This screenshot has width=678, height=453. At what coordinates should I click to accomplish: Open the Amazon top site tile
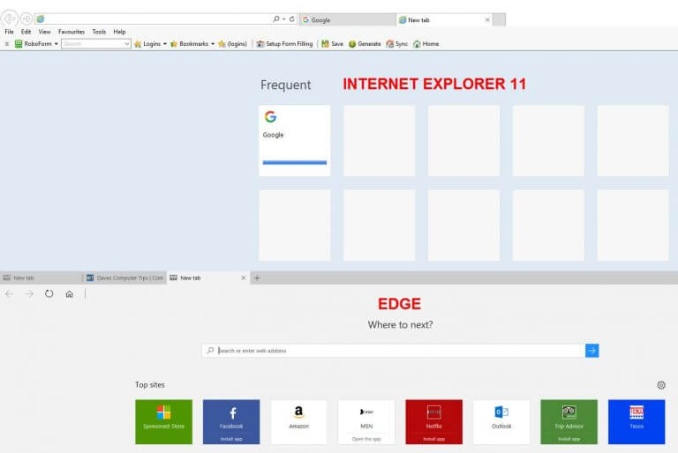[x=298, y=422]
